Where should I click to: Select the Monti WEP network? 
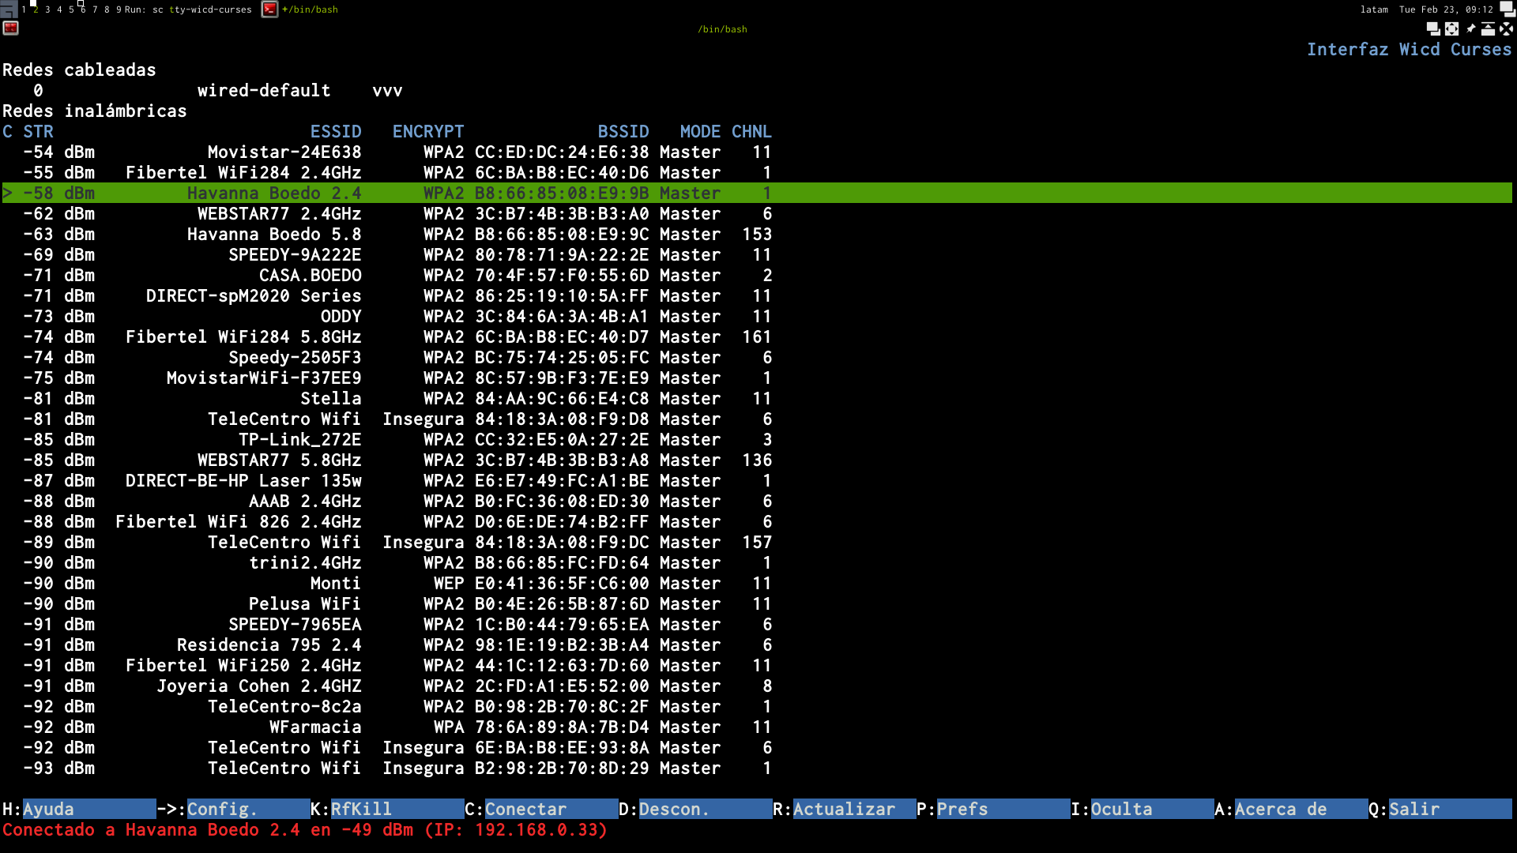(x=757, y=583)
